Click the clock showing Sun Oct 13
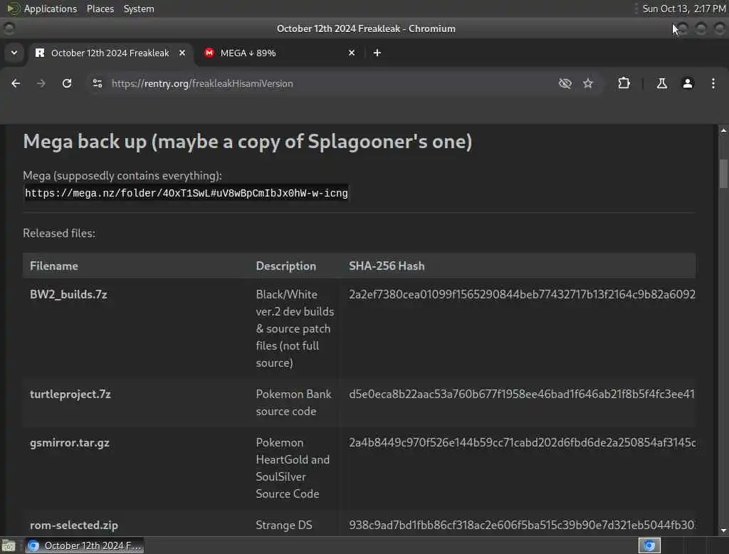729x554 pixels. [x=684, y=9]
